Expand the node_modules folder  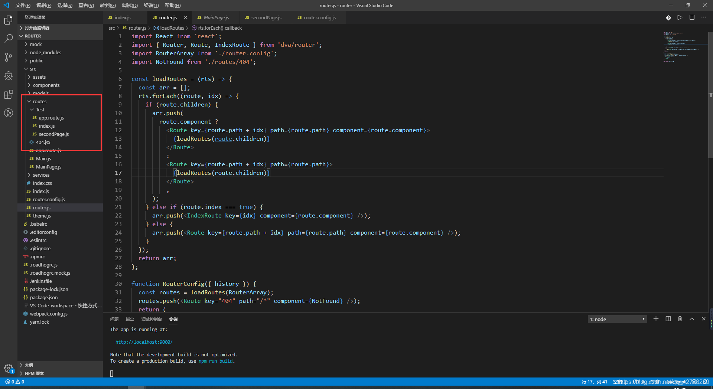(x=61, y=52)
